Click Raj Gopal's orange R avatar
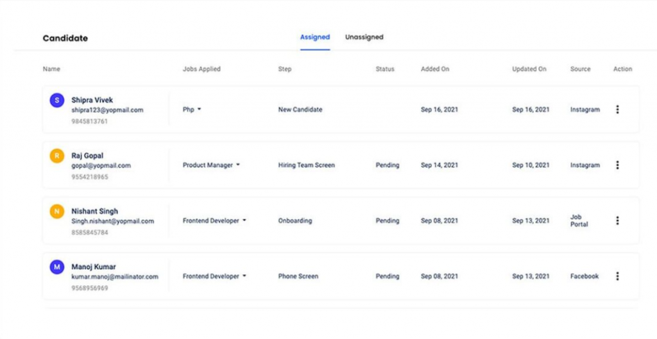 [x=57, y=156]
